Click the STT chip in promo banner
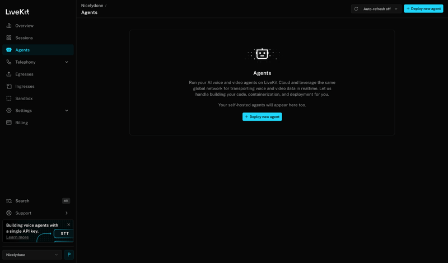Image resolution: width=448 pixels, height=263 pixels. [64, 233]
